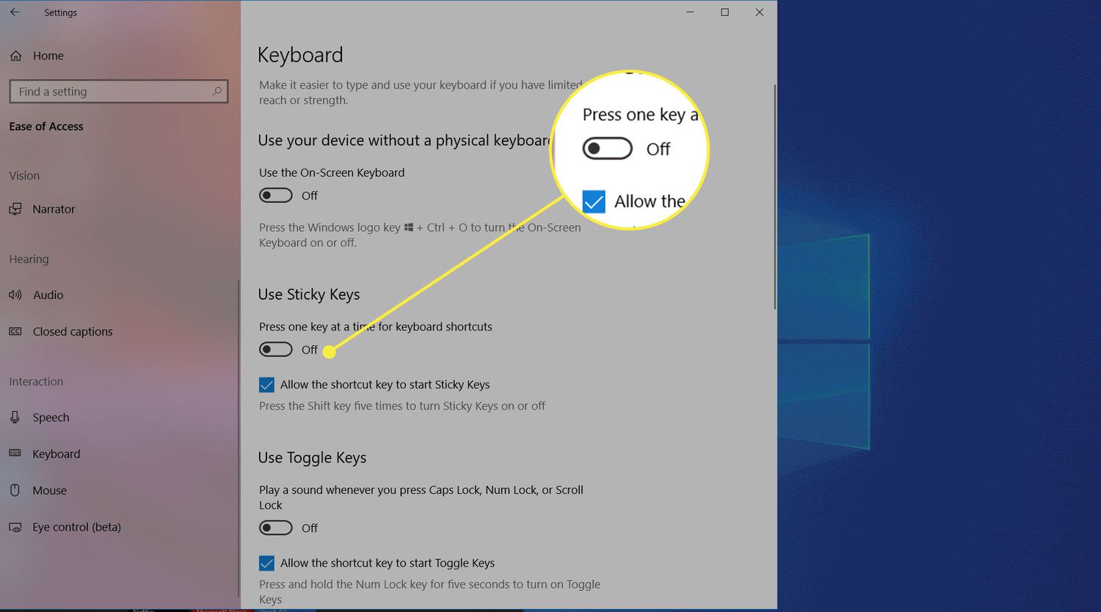This screenshot has width=1101, height=612.
Task: Click the Audio speaker icon
Action: [15, 295]
